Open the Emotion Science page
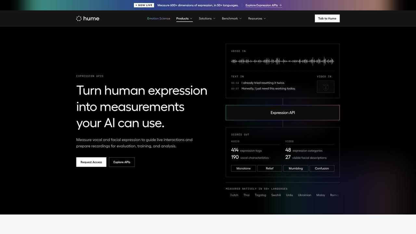 (x=159, y=19)
